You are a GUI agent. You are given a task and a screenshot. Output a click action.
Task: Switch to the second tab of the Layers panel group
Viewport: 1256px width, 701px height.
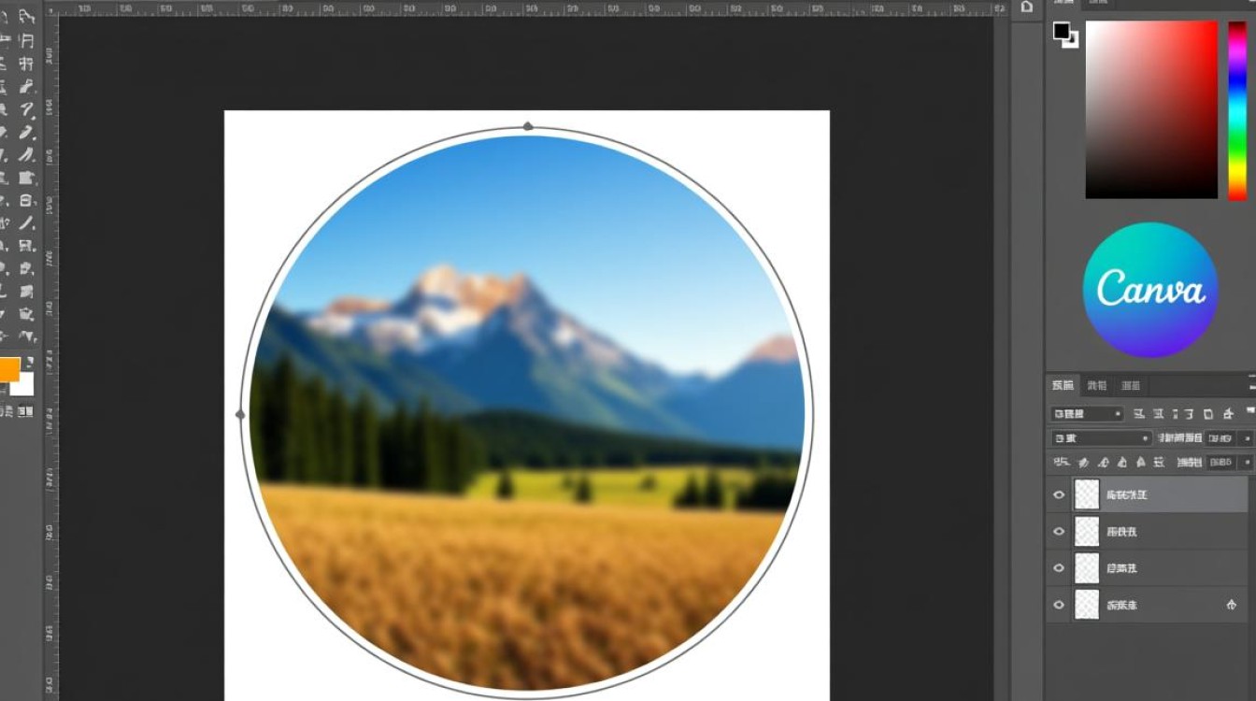pos(1097,384)
